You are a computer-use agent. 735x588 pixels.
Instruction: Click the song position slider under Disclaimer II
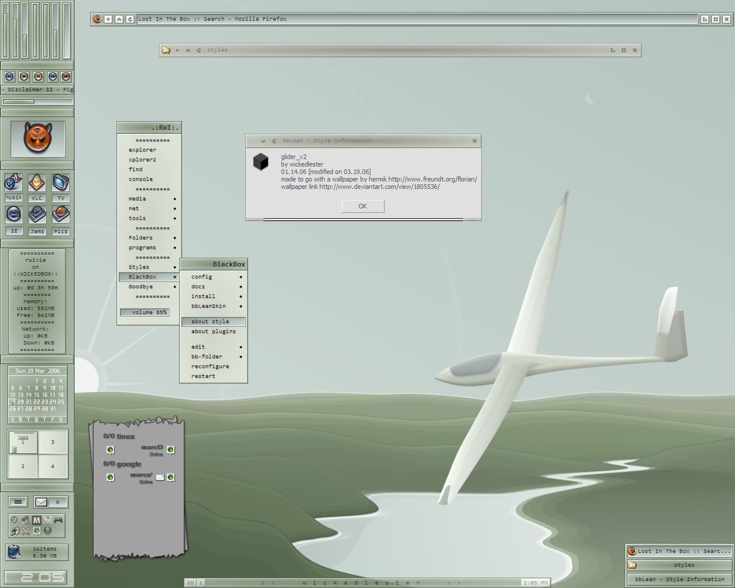tap(37, 102)
